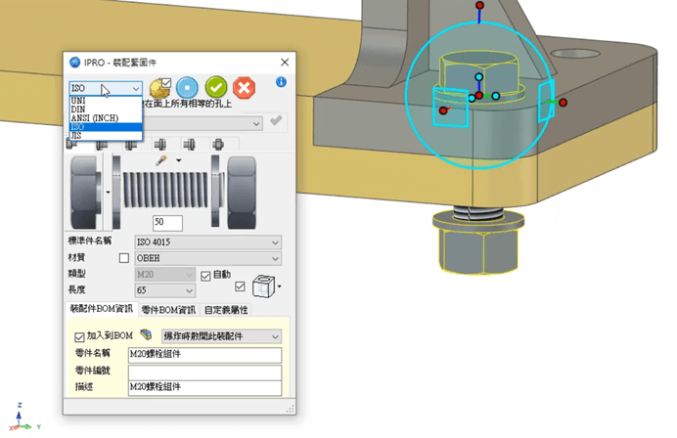Select the fourth fastener configuration tab icon
The image size is (677, 438).
click(160, 144)
